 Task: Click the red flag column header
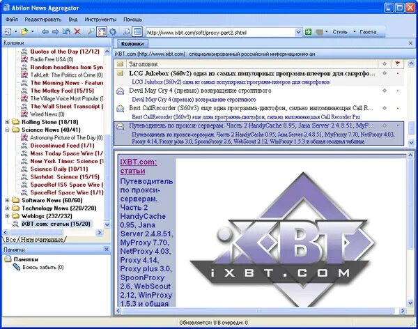tap(397, 63)
